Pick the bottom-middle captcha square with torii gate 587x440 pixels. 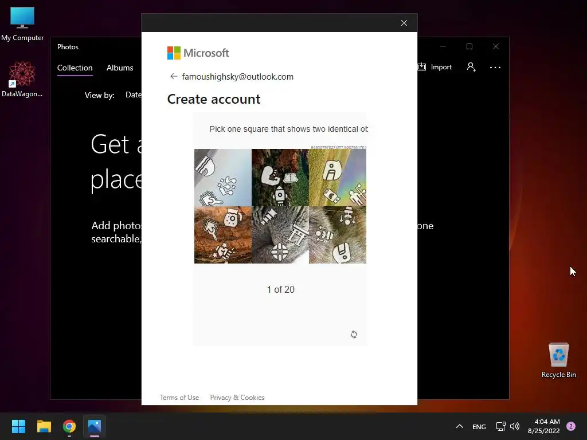(x=280, y=235)
